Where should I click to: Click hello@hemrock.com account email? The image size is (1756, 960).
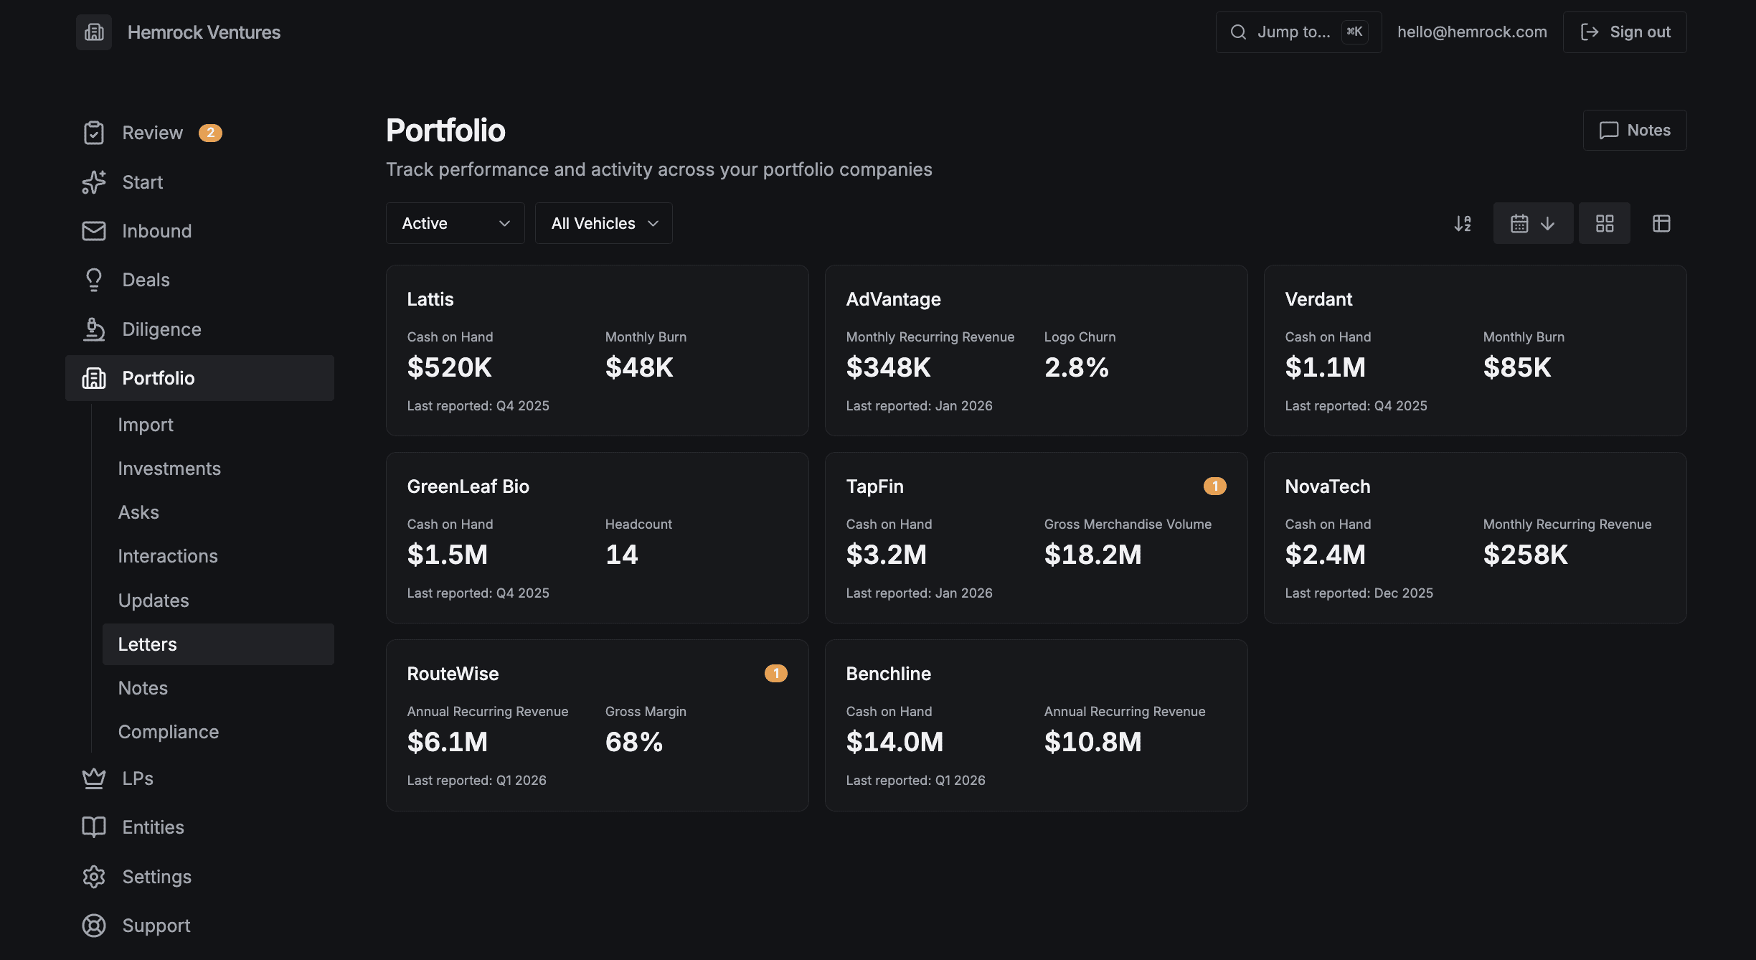coord(1473,32)
